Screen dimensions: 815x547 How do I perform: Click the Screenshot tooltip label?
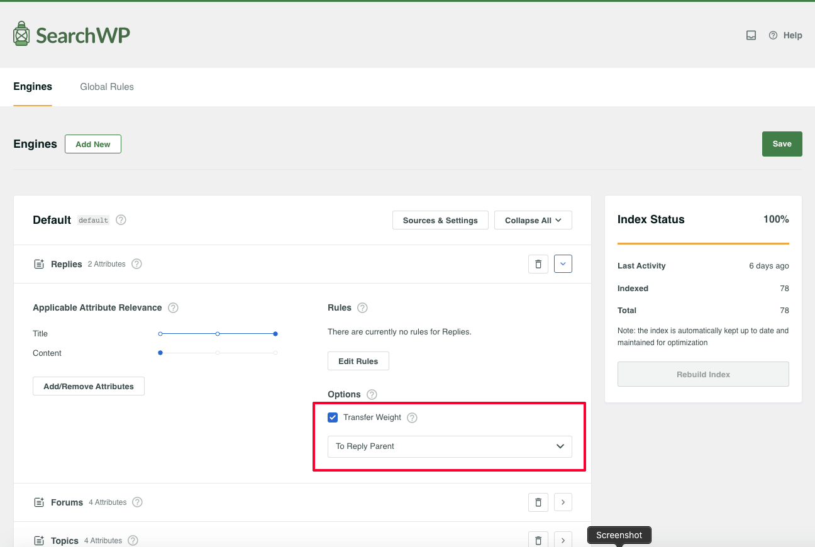[619, 535]
